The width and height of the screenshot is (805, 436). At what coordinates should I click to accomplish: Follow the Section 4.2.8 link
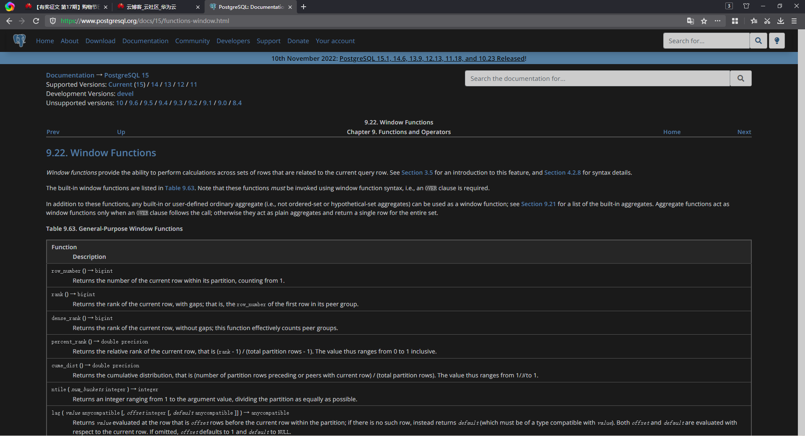point(563,173)
